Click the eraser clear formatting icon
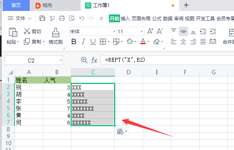The height and width of the screenshot is (150, 234). point(156,42)
